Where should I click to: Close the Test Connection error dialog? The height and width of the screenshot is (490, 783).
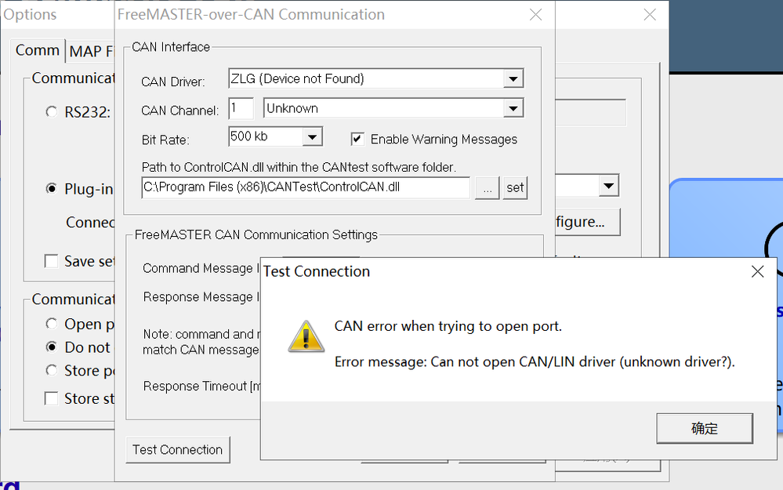pyautogui.click(x=757, y=272)
